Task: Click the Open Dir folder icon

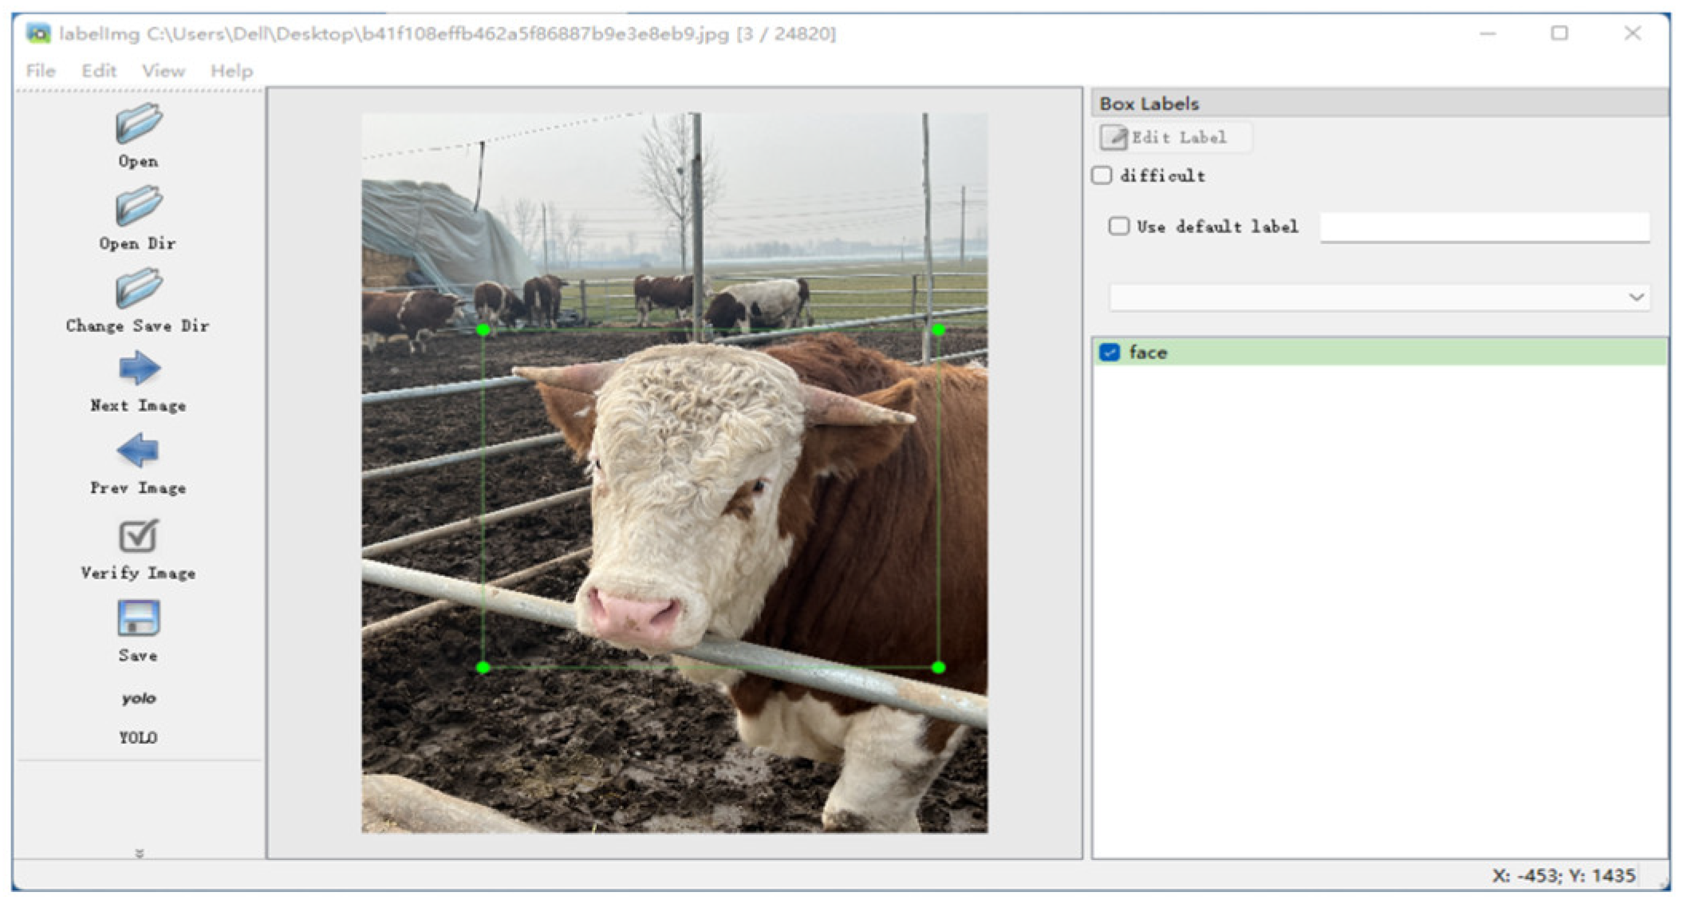Action: pos(138,206)
